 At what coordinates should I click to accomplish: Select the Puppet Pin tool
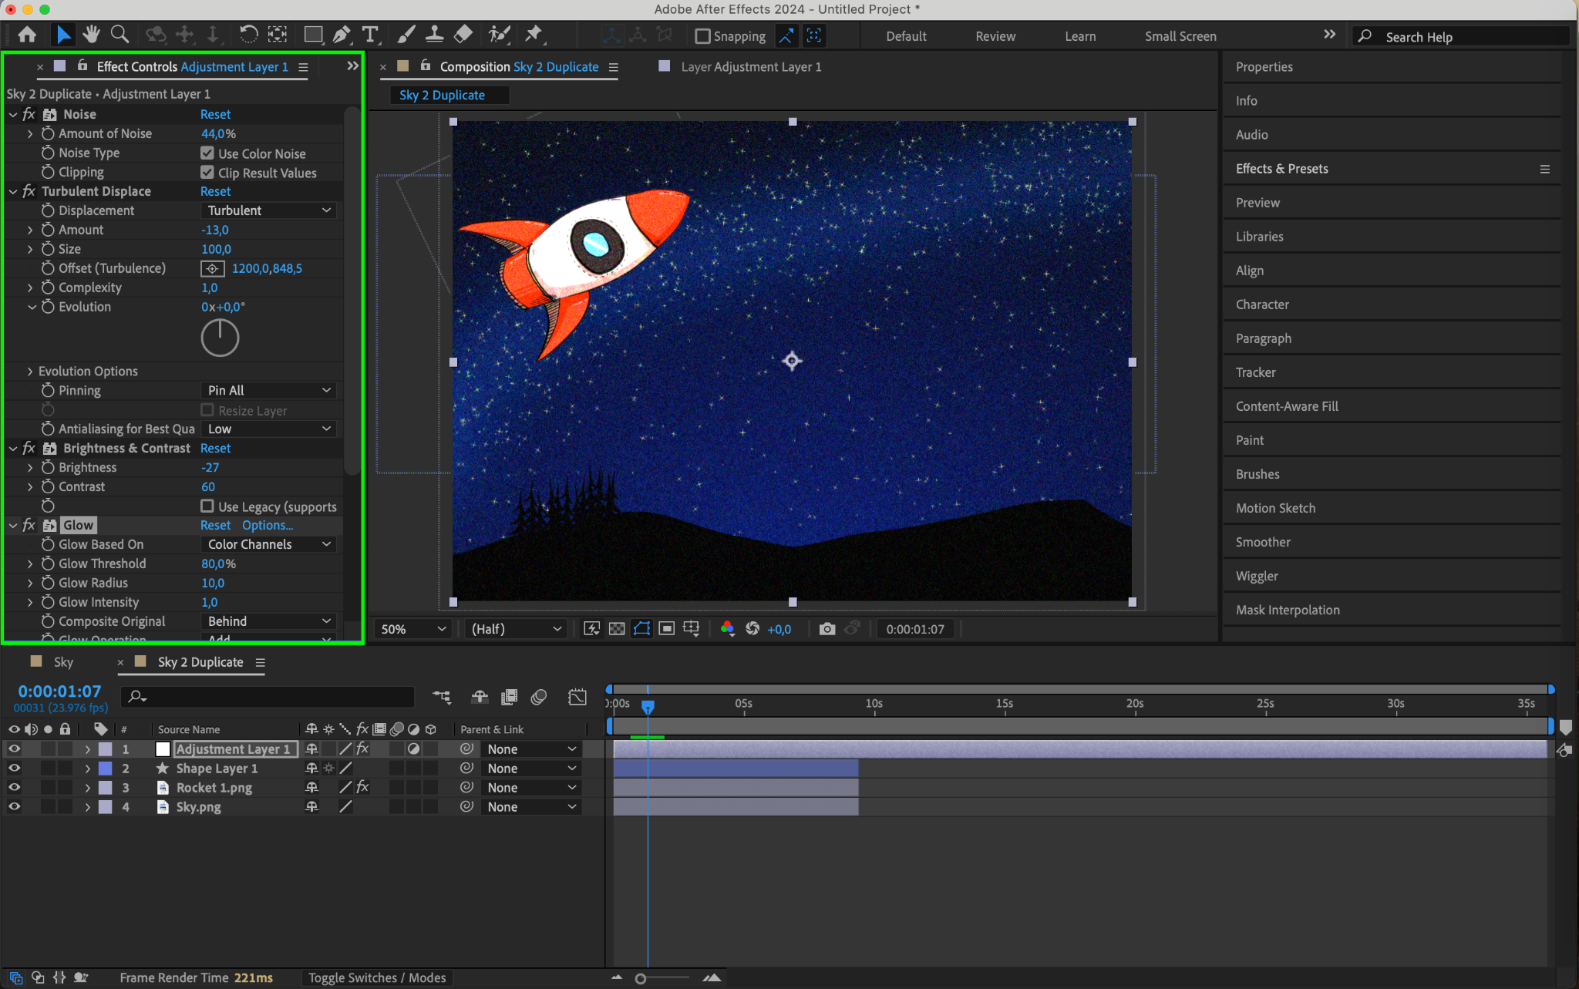534,35
